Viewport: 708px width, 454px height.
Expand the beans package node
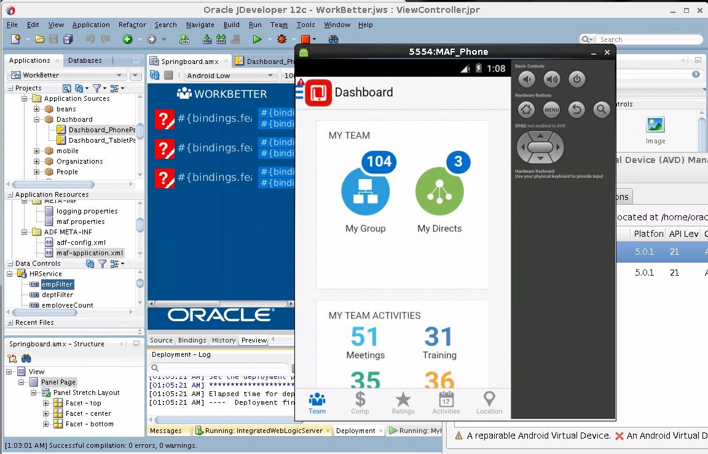point(37,109)
